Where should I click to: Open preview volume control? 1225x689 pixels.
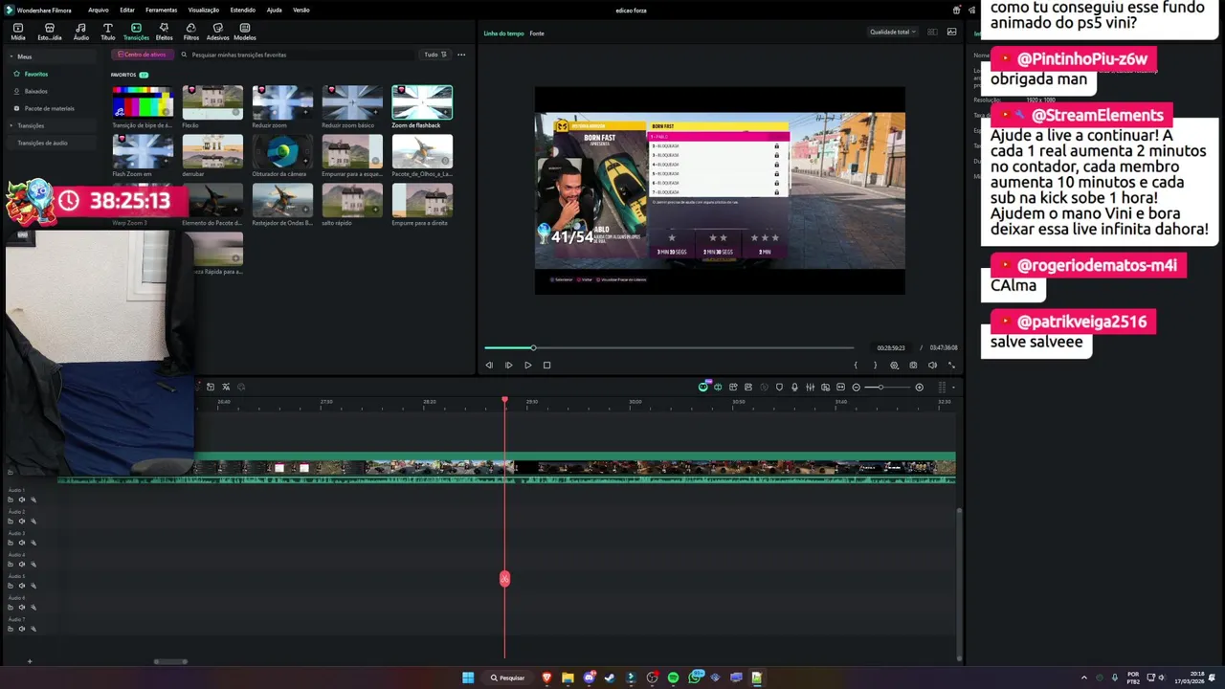click(x=932, y=365)
